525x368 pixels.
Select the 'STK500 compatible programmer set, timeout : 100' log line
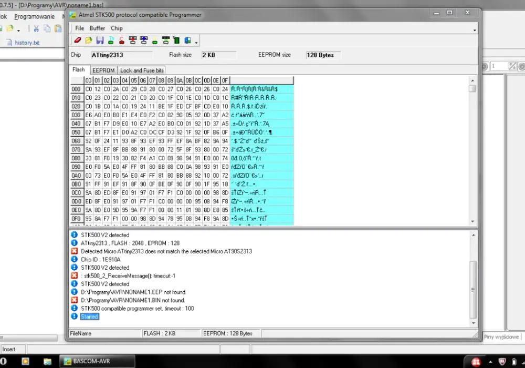(138, 309)
